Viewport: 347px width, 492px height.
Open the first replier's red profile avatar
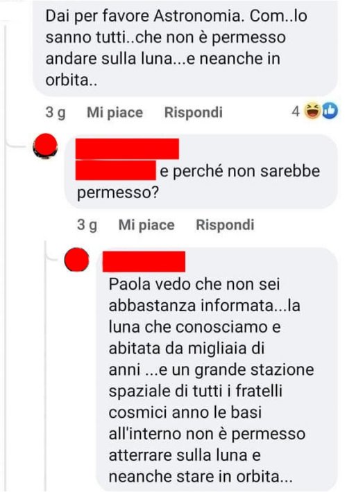[45, 146]
